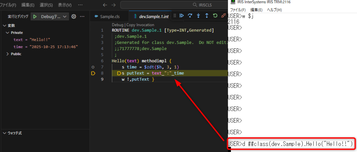
Task: Click the navigate back arrow
Action: [x=105, y=5]
